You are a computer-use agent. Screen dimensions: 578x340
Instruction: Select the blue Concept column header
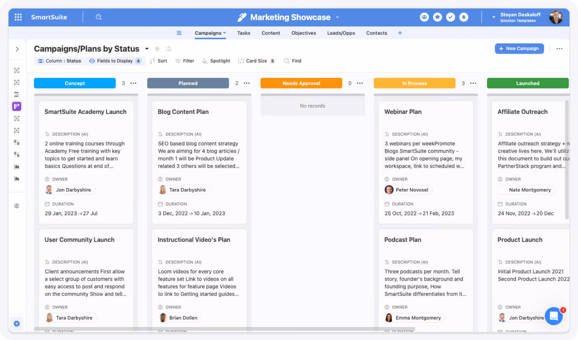75,83
